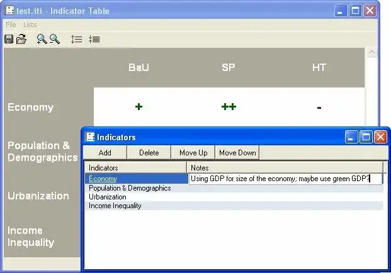Click the Notes column header

285,167
